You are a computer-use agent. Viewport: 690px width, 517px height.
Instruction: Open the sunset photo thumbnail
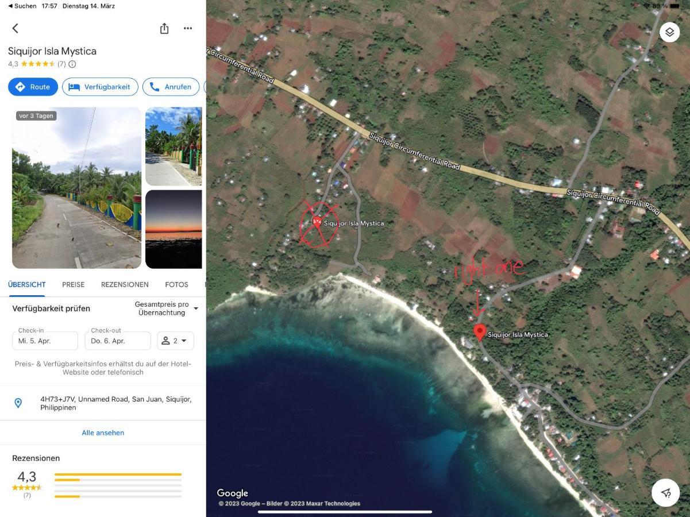point(174,229)
